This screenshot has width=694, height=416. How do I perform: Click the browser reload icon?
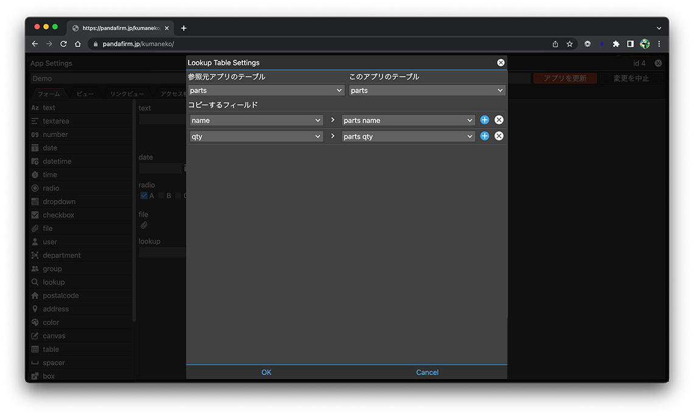pyautogui.click(x=63, y=44)
